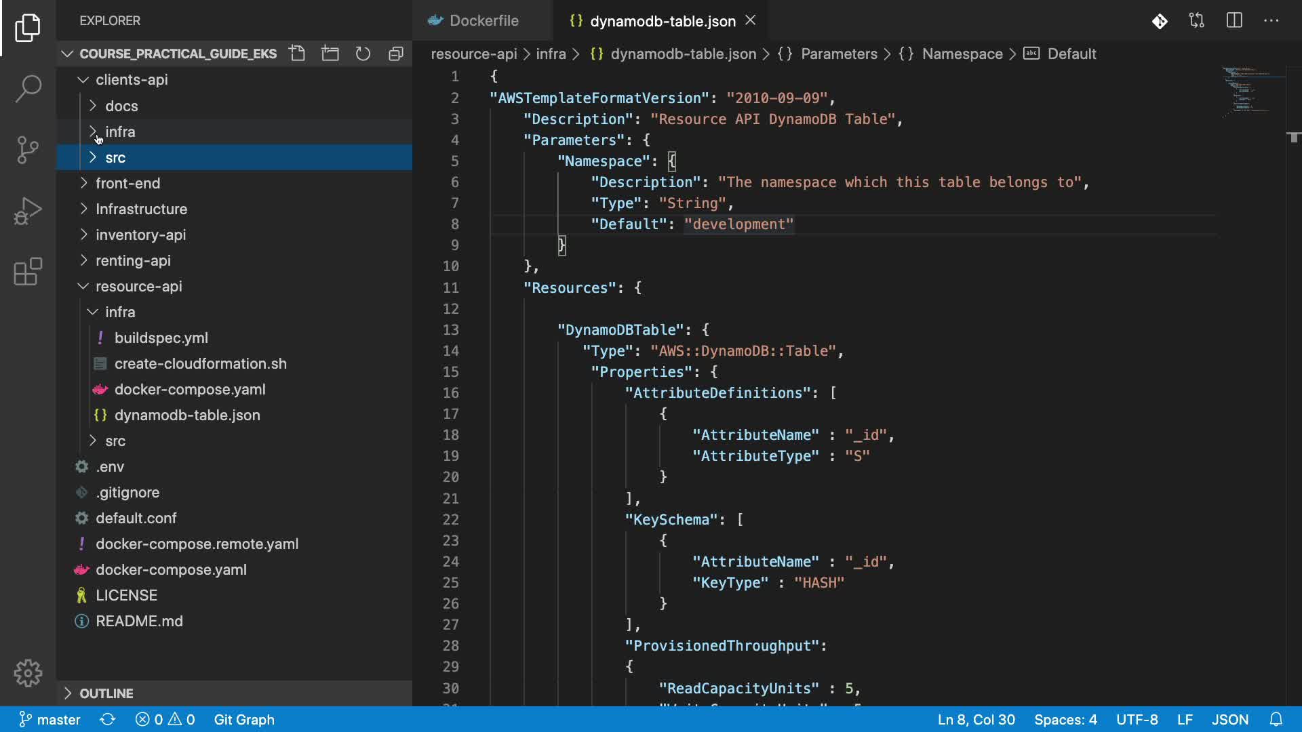Click New Folder icon in explorer header
The width and height of the screenshot is (1302, 732).
pos(330,54)
